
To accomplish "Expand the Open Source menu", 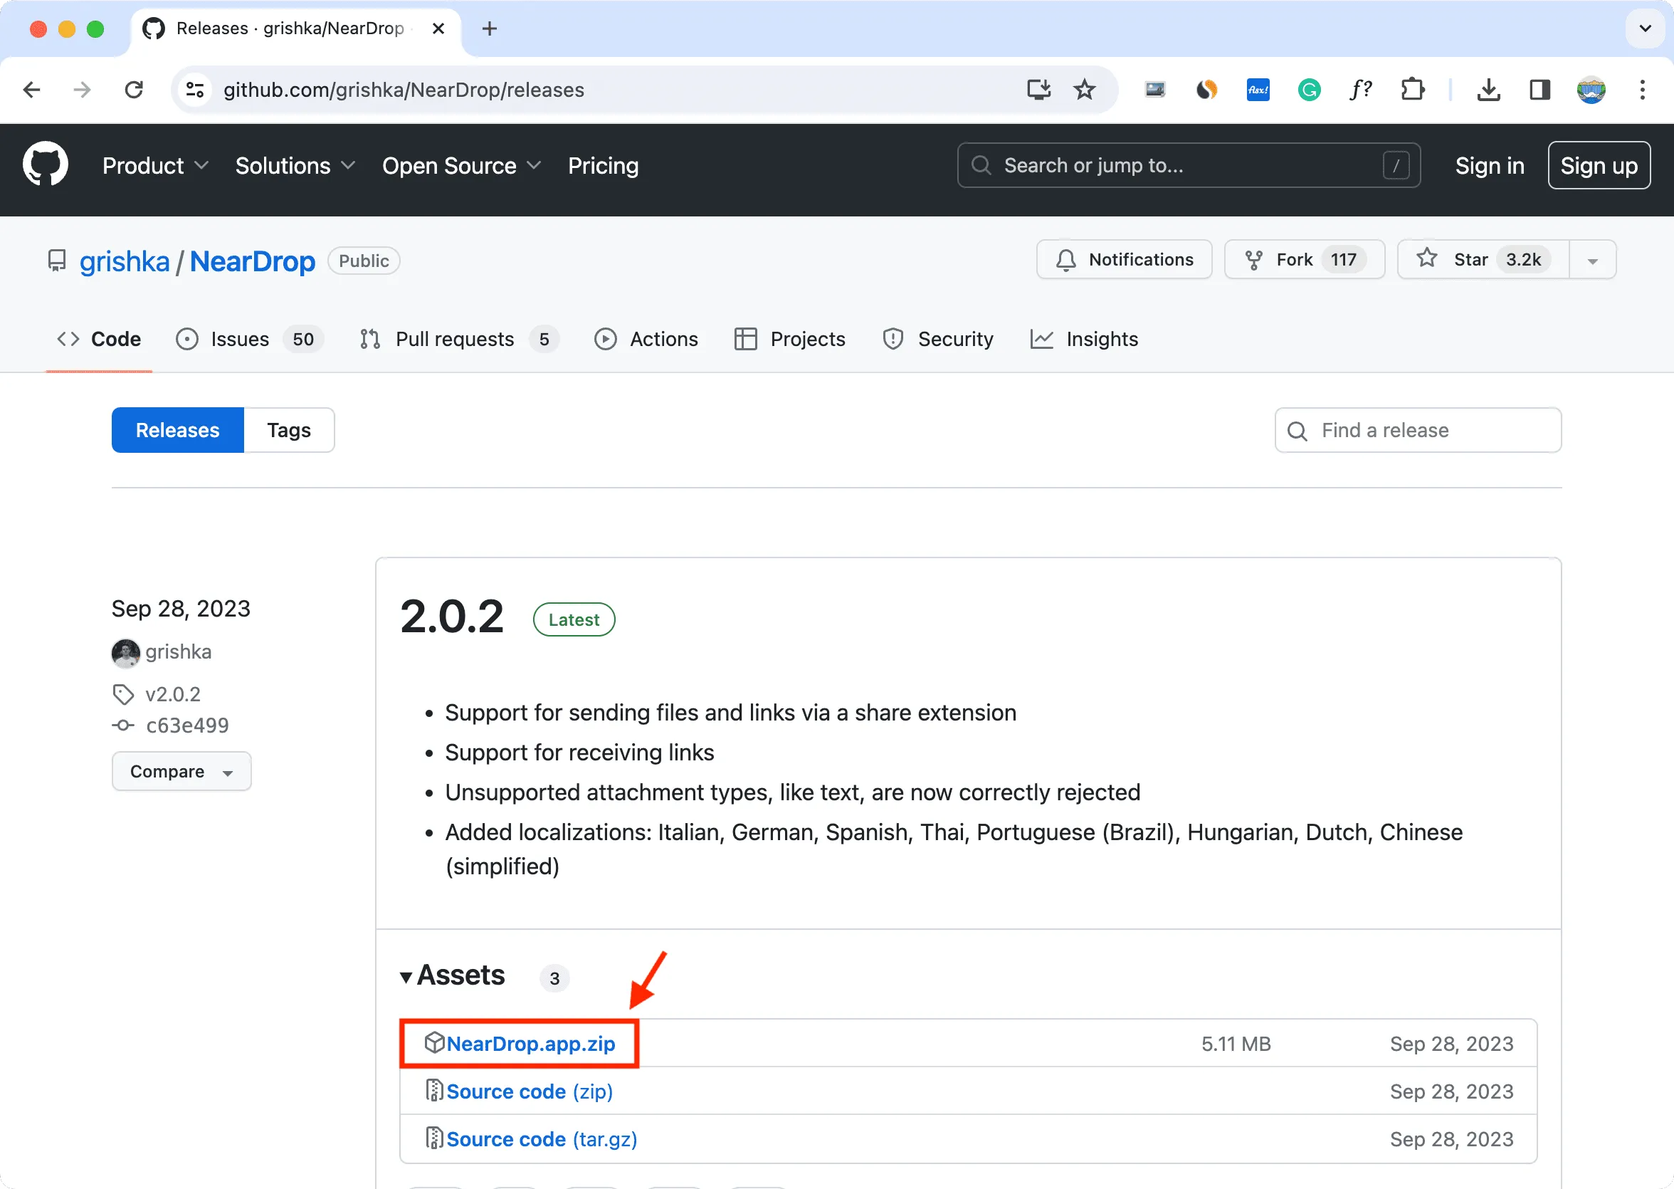I will tap(461, 165).
